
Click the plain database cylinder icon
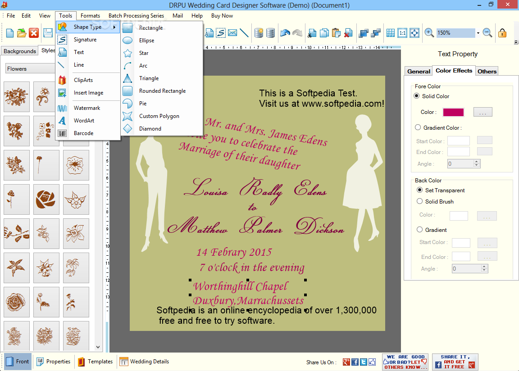(270, 33)
